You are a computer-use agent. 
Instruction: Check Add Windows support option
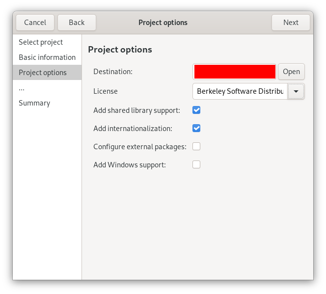(x=196, y=164)
